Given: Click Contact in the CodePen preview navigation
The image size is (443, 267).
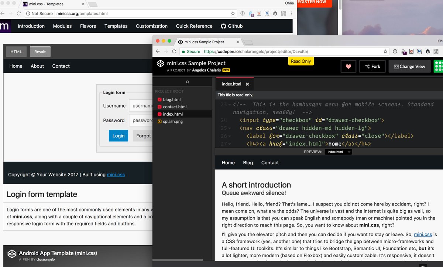Looking at the screenshot, I should (270, 163).
